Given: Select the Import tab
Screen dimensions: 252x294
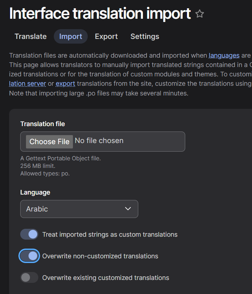Looking at the screenshot, I should click(x=71, y=36).
